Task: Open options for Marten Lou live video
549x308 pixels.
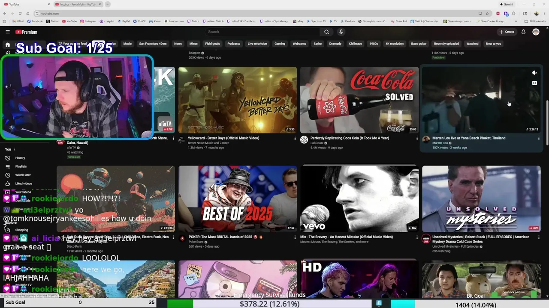Action: tap(539, 139)
